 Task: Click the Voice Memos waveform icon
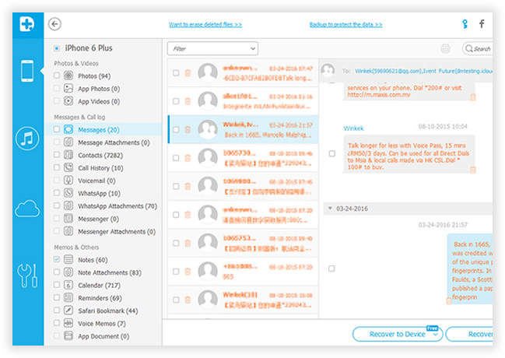68,323
